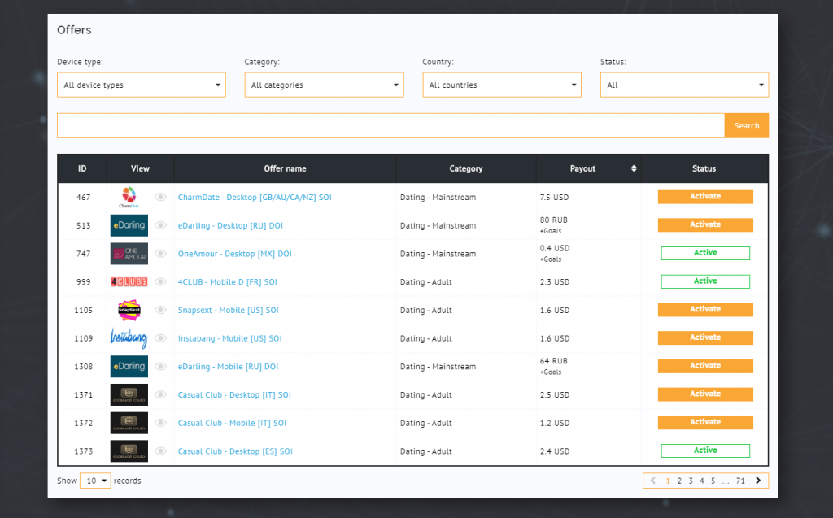Expand the Category filter dropdown
The height and width of the screenshot is (518, 833).
324,85
